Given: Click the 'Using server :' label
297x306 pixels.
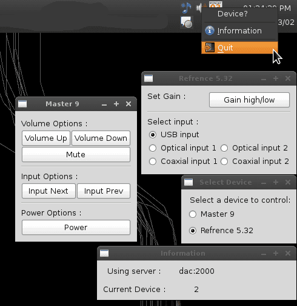Looking at the screenshot, I should click(x=134, y=271).
